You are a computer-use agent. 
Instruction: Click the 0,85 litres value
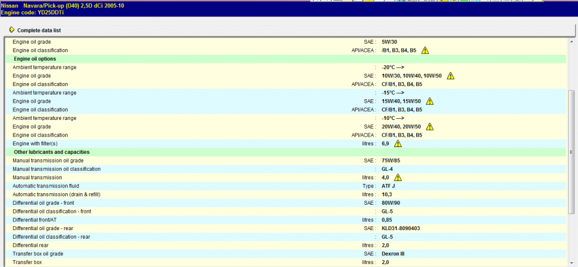coord(387,220)
